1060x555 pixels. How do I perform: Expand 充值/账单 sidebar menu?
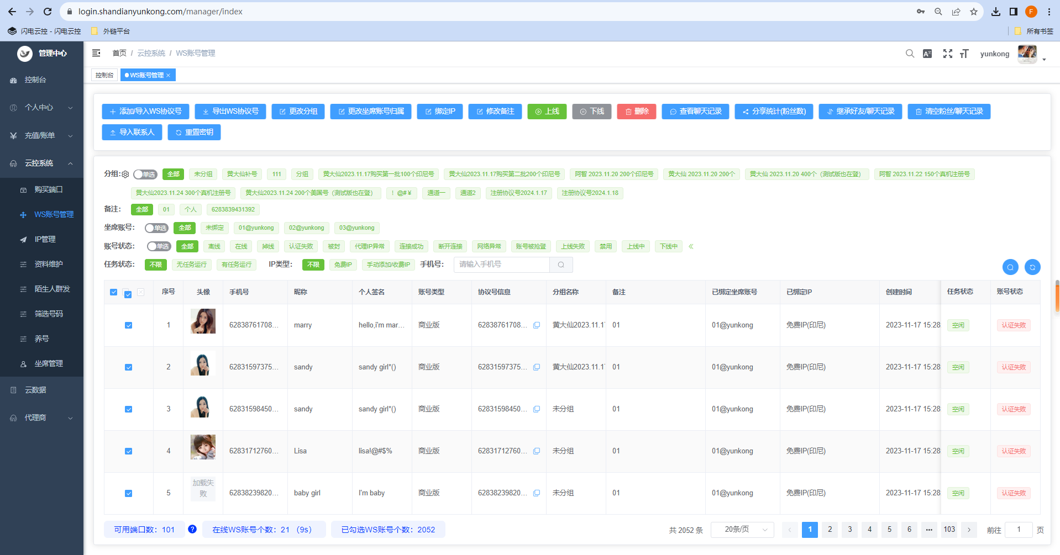click(41, 135)
